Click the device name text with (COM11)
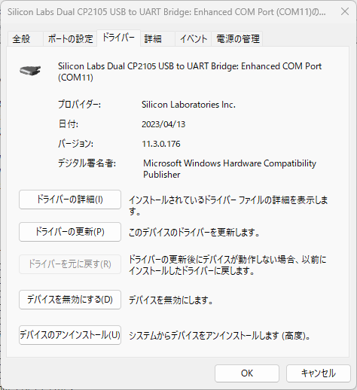Image resolution: width=357 pixels, height=390 pixels. pyautogui.click(x=190, y=72)
